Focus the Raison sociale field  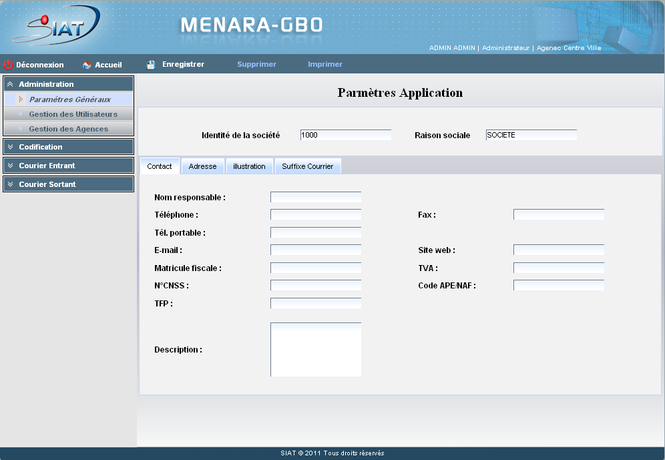pos(531,135)
